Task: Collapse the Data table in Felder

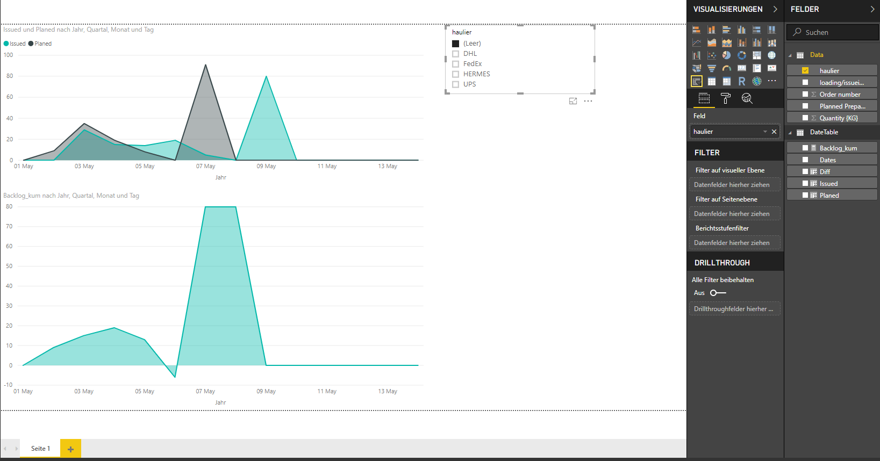Action: [x=790, y=55]
